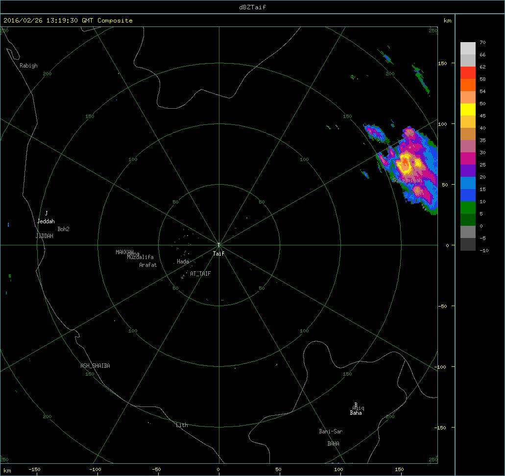Click the white 'Taif' radar site label
505x476 pixels.
(218, 254)
